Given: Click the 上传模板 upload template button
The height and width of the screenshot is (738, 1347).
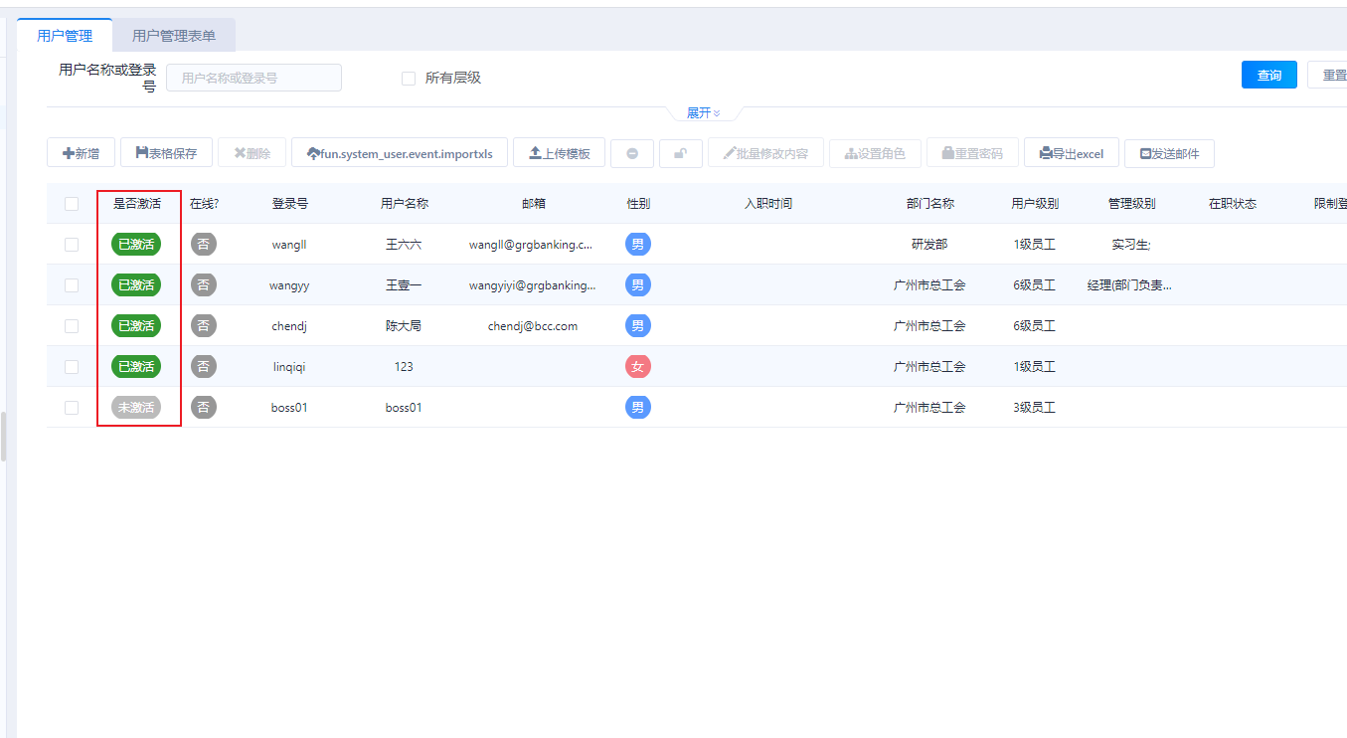Looking at the screenshot, I should click(x=559, y=153).
